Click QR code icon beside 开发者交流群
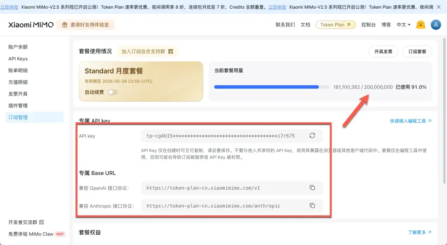Image resolution: width=447 pixels, height=245 pixels. coord(41,222)
